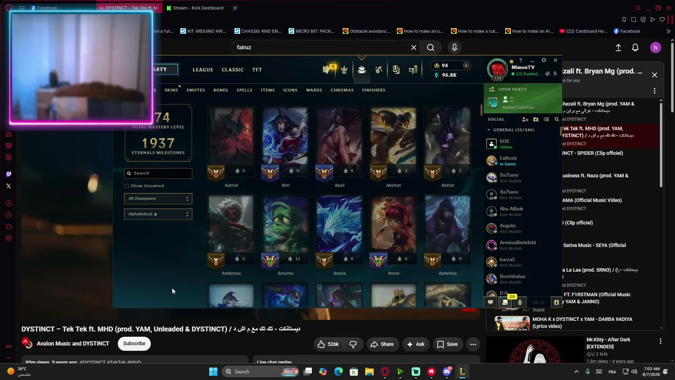Open the TFT menu in League client
The image size is (675, 380).
pos(257,70)
